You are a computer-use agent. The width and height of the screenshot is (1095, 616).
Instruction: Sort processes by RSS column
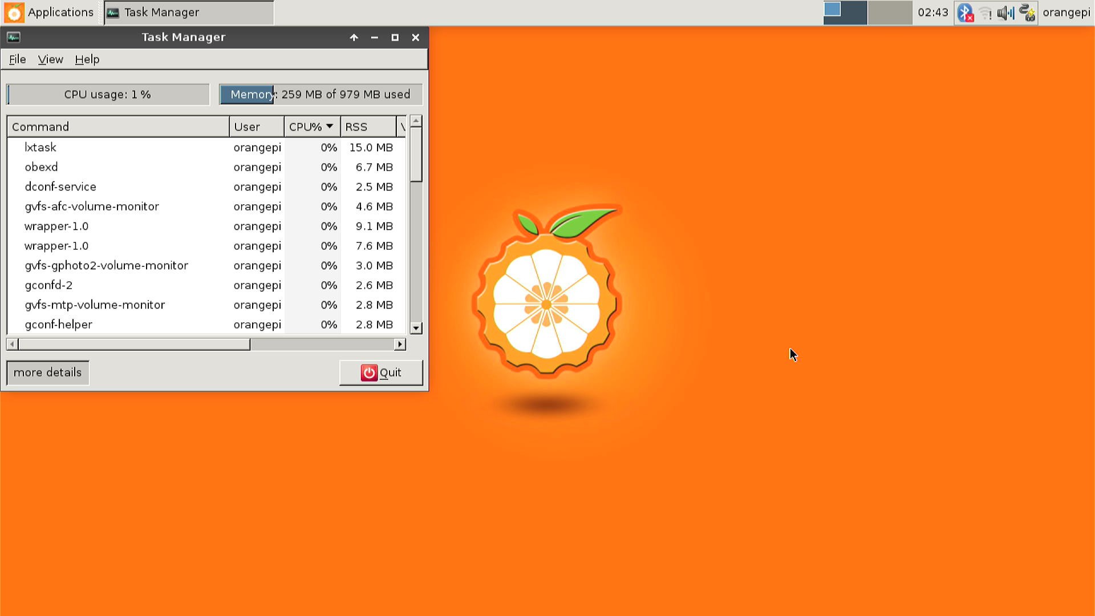click(x=368, y=127)
